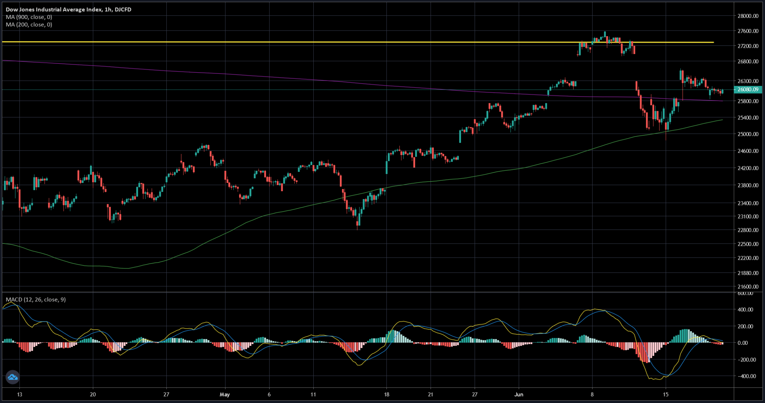Click the 23800.00 price axis label
The height and width of the screenshot is (403, 765).
pyautogui.click(x=748, y=185)
